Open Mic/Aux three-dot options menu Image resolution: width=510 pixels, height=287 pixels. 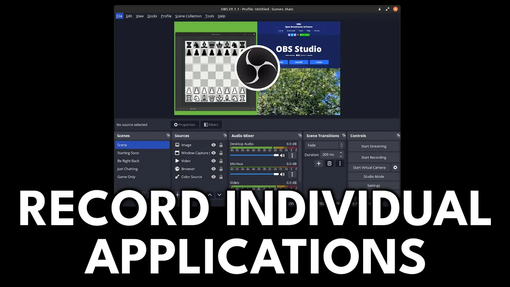292,174
